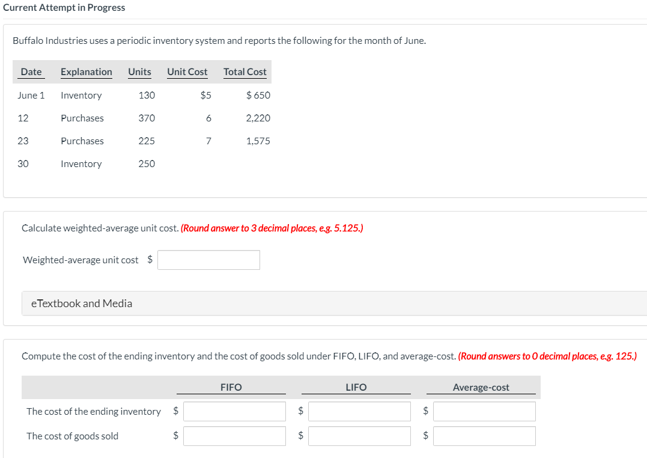Image resolution: width=647 pixels, height=458 pixels.
Task: Select the Average-cost column heading
Action: [481, 386]
